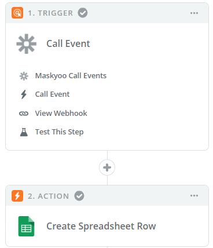Click the checkmark badge next to ACTION

click(x=79, y=196)
